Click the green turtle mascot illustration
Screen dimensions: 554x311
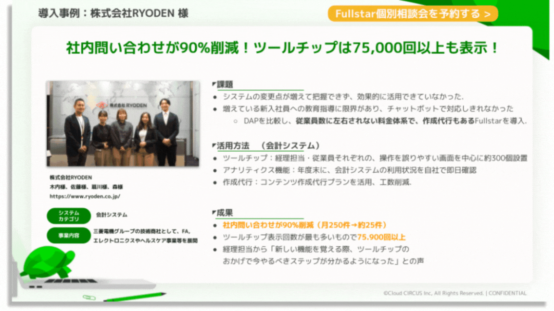(47, 263)
